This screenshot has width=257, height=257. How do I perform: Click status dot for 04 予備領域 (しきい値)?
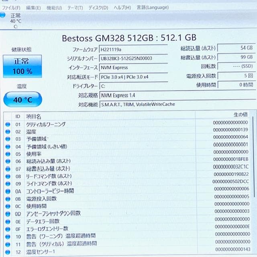(8, 147)
